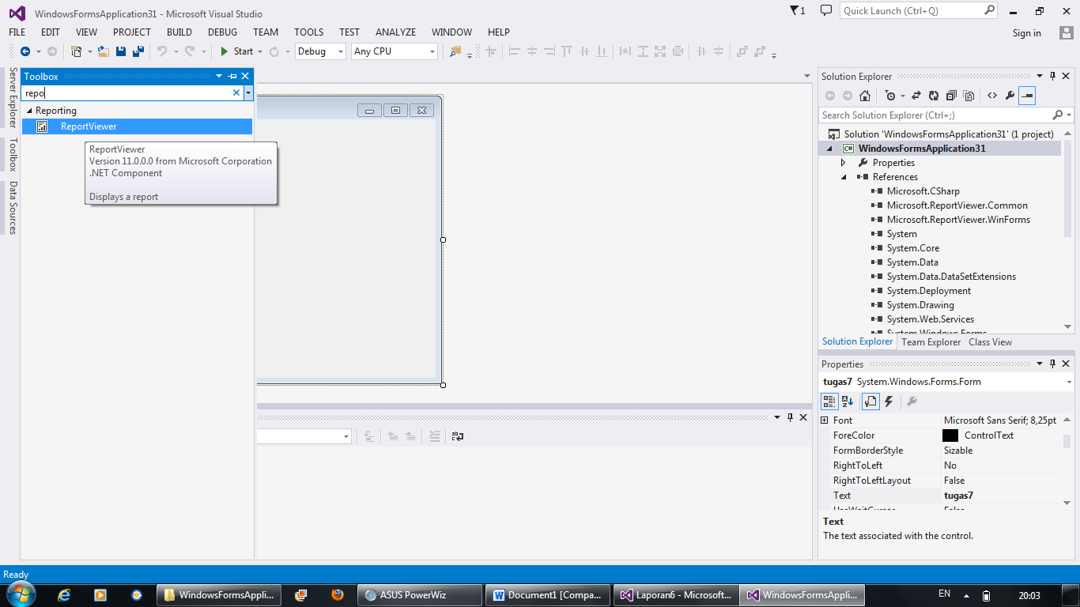Click the Categorized icon in Properties panel
Image resolution: width=1080 pixels, height=607 pixels.
[829, 402]
